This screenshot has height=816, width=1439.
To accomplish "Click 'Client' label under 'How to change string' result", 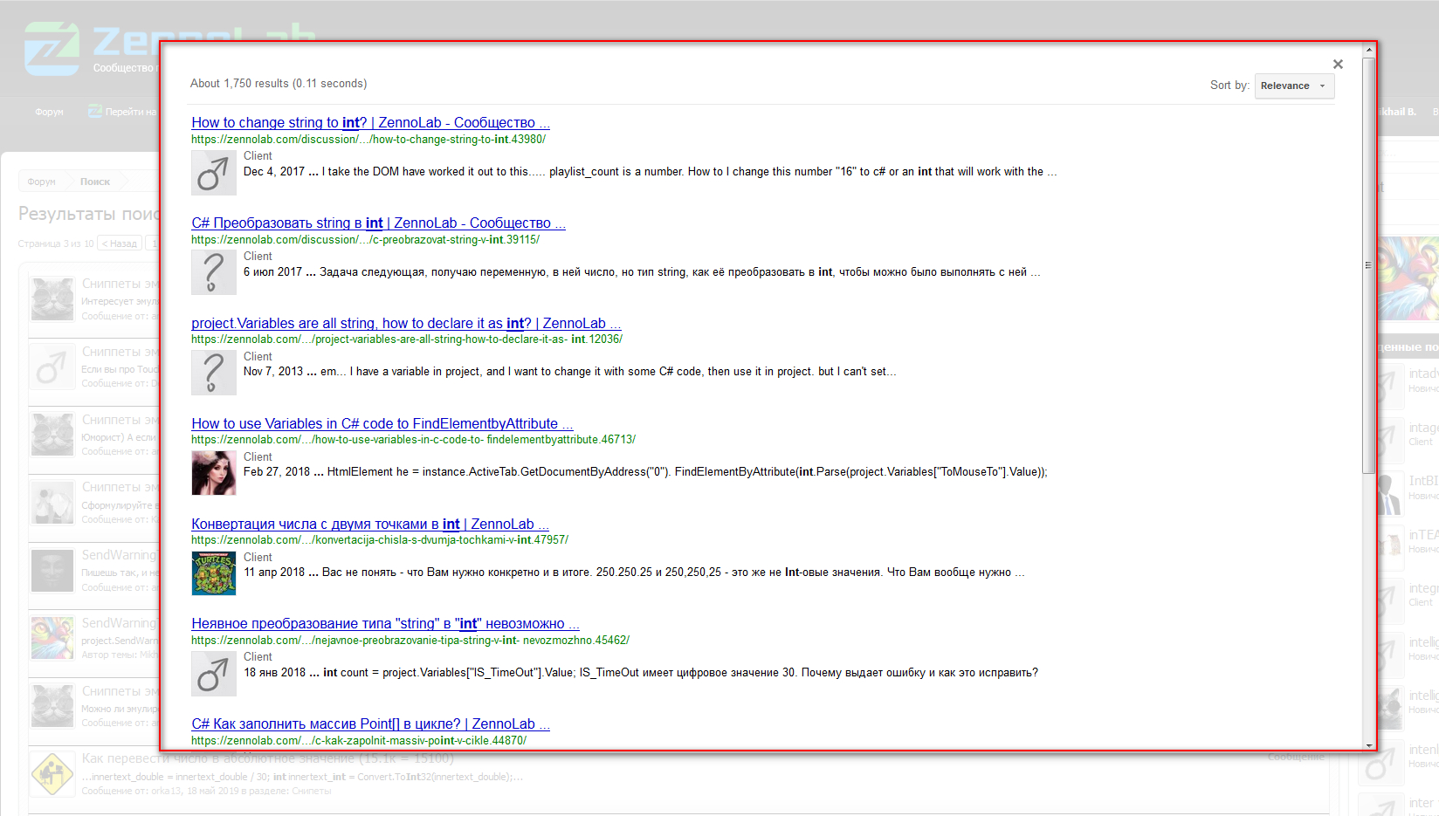I will tap(258, 156).
